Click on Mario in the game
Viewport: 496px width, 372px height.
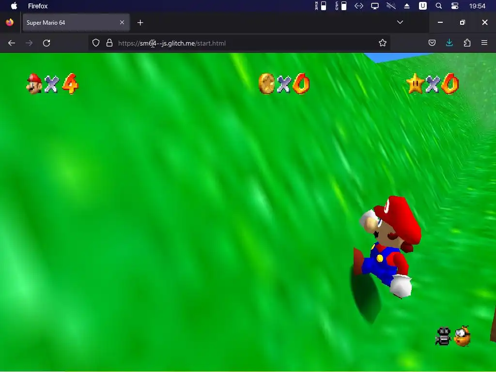[388, 247]
